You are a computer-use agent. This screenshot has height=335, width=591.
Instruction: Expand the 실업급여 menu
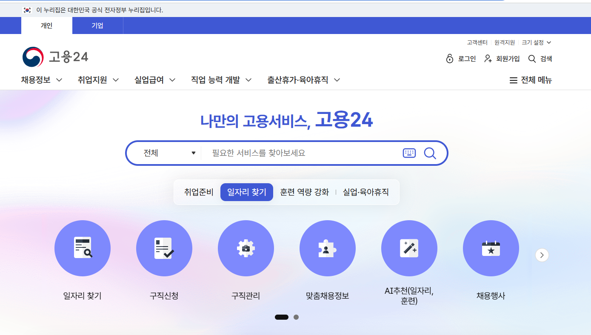[155, 80]
